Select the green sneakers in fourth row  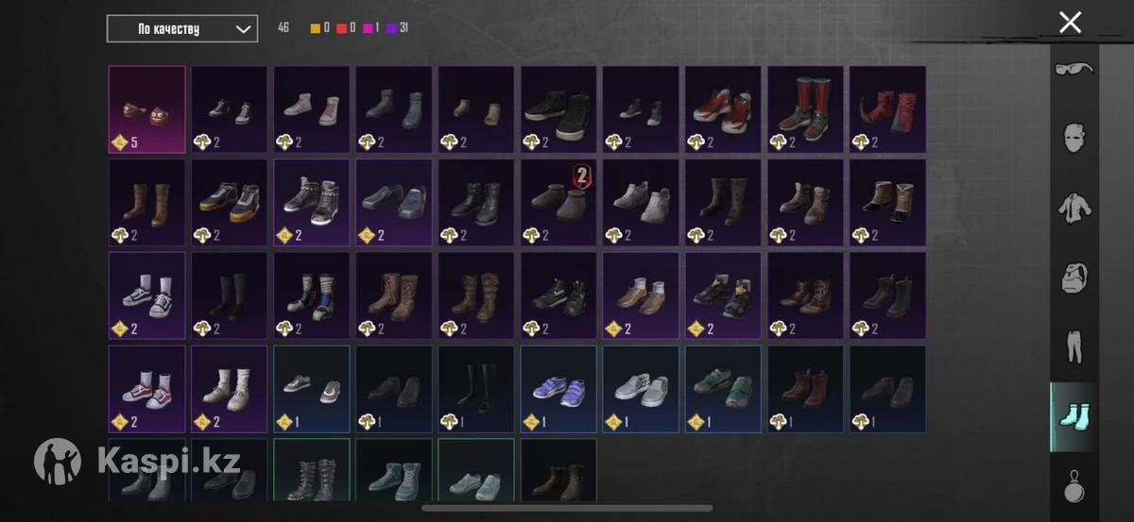coord(723,389)
